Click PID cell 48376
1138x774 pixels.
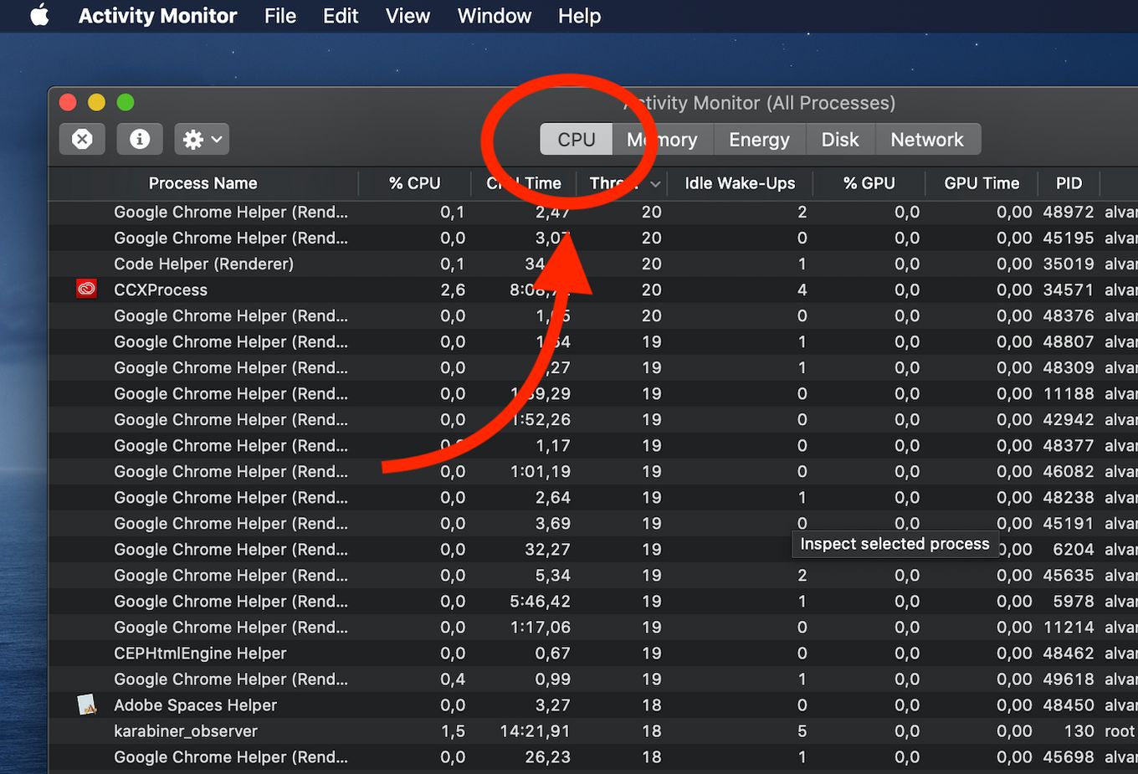tap(1069, 315)
